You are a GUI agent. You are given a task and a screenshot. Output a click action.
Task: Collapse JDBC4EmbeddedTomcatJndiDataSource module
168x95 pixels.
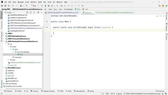(3, 41)
